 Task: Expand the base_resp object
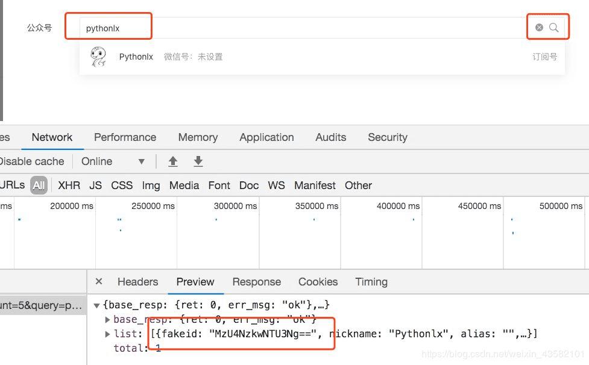[107, 319]
